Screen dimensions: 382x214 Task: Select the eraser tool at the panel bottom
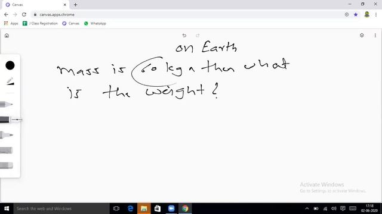click(7, 166)
